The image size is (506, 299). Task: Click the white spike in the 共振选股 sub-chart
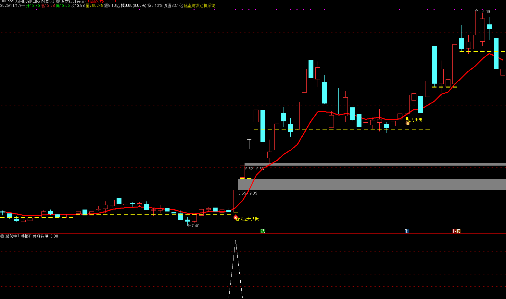(x=235, y=269)
